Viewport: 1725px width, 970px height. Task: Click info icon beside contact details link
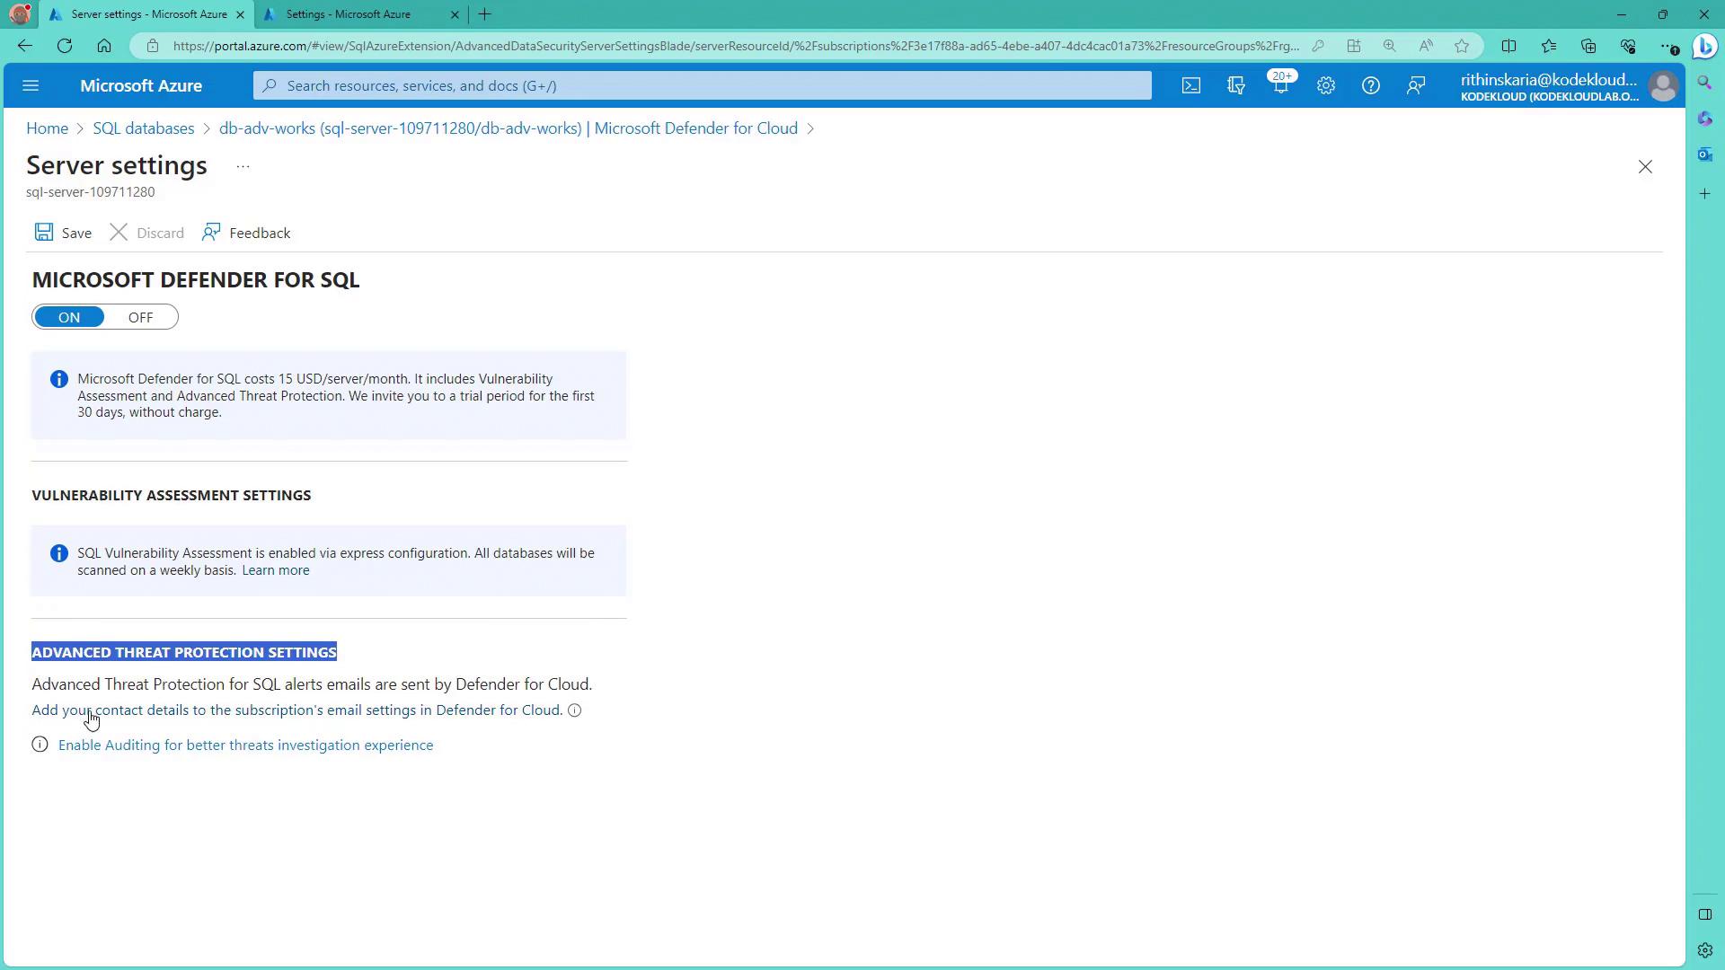(x=575, y=710)
